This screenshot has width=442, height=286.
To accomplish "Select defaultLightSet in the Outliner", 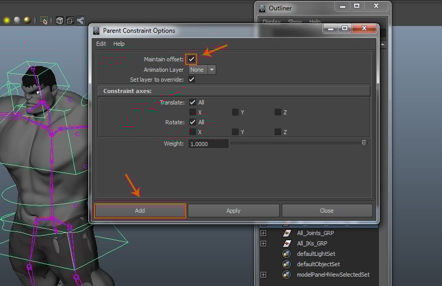I will click(x=316, y=254).
